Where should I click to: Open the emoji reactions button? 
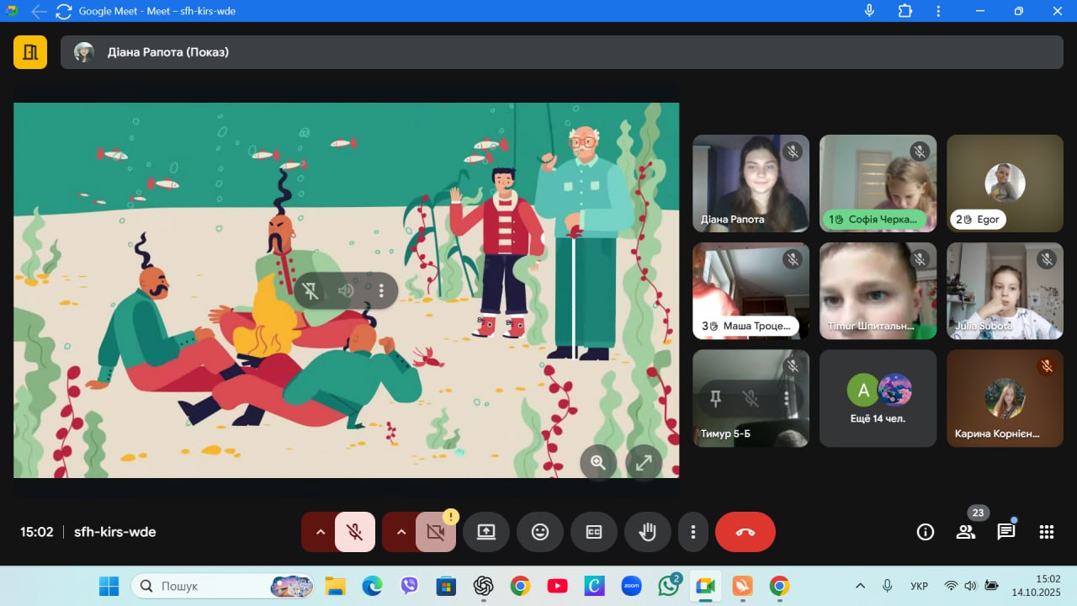[539, 532]
